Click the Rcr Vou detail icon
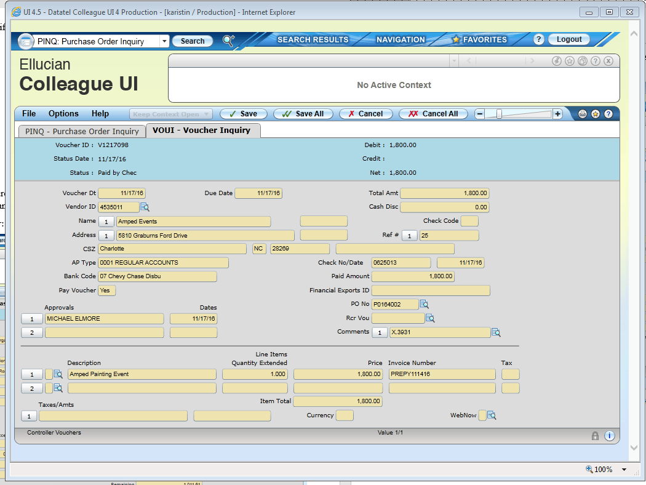This screenshot has width=646, height=485. (430, 318)
